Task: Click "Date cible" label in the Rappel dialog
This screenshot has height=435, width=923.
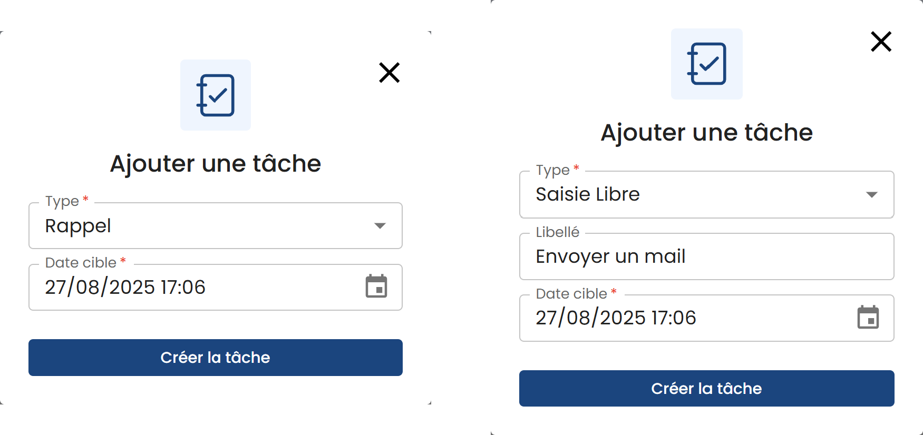Action: pyautogui.click(x=81, y=262)
